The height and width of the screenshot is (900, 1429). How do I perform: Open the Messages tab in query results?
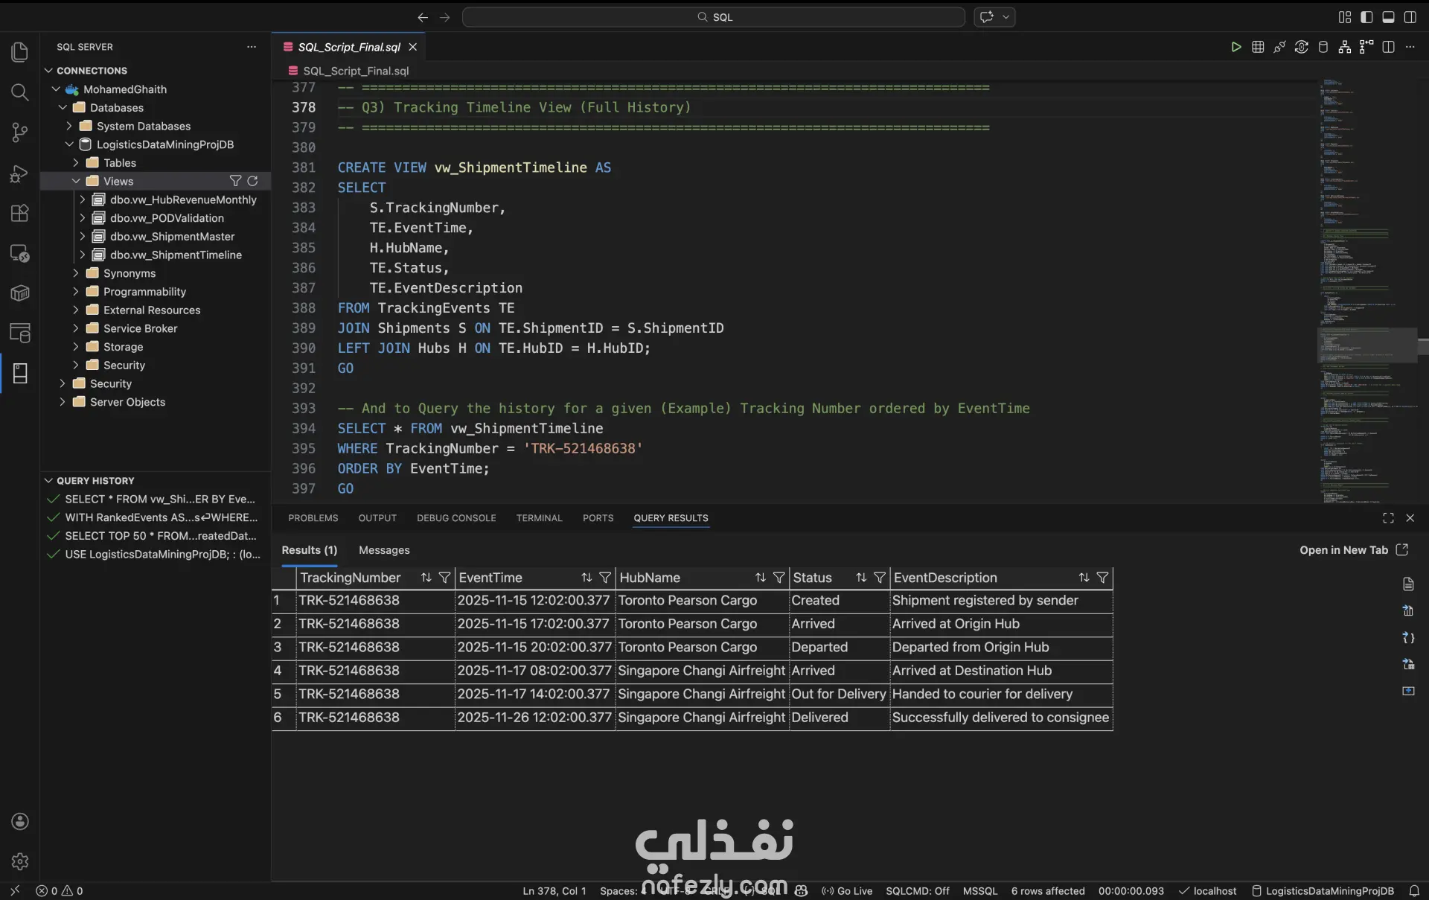pos(384,550)
